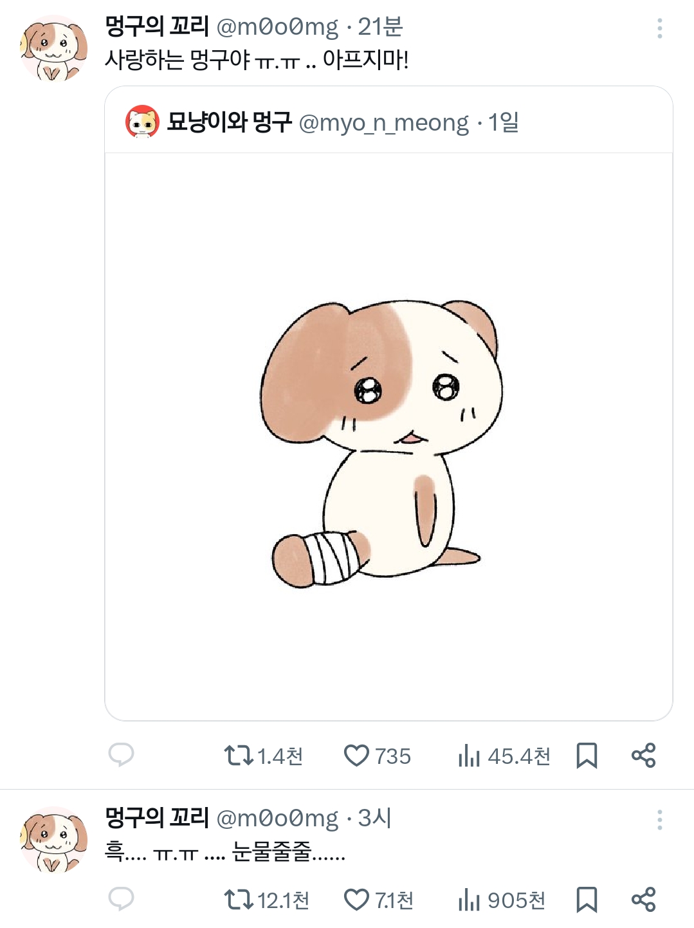Share the first tweet
Viewport: 694px width, 928px height.
pyautogui.click(x=643, y=756)
